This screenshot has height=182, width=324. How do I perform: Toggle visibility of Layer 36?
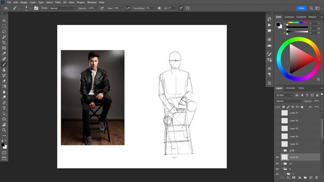click(x=277, y=120)
